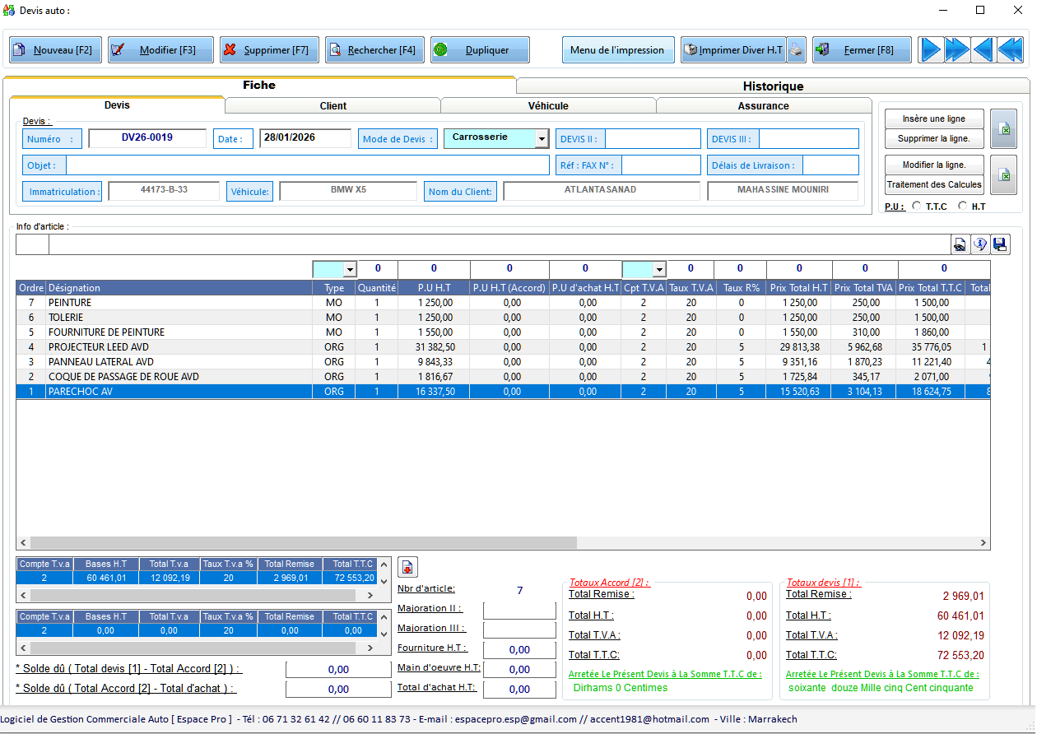Viewport: 1037px width, 734px height.
Task: Open the Client tab
Action: point(333,105)
